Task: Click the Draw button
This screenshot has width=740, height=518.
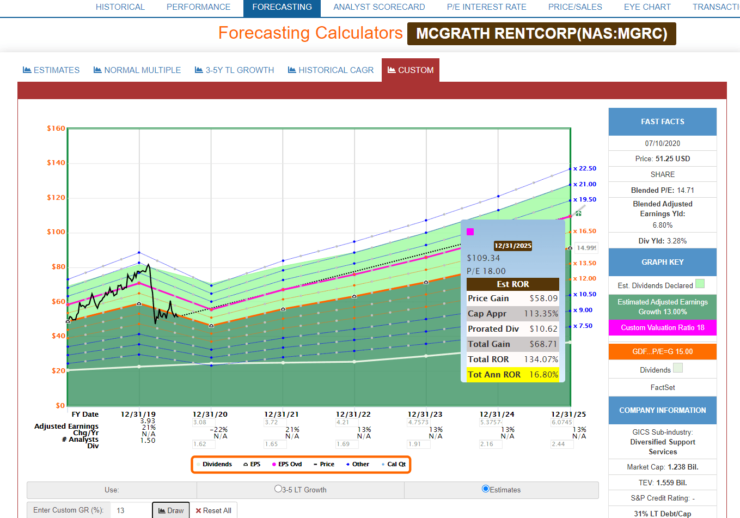Action: point(171,510)
